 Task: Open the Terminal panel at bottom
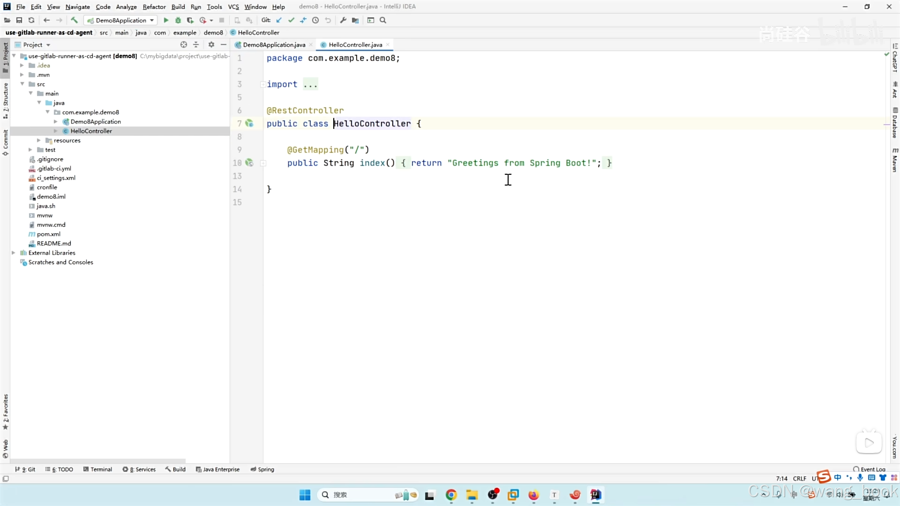pyautogui.click(x=101, y=469)
